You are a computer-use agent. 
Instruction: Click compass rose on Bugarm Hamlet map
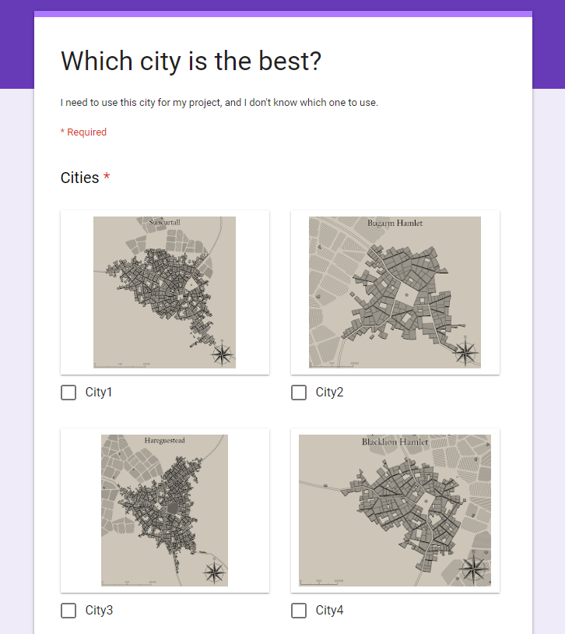pos(466,351)
